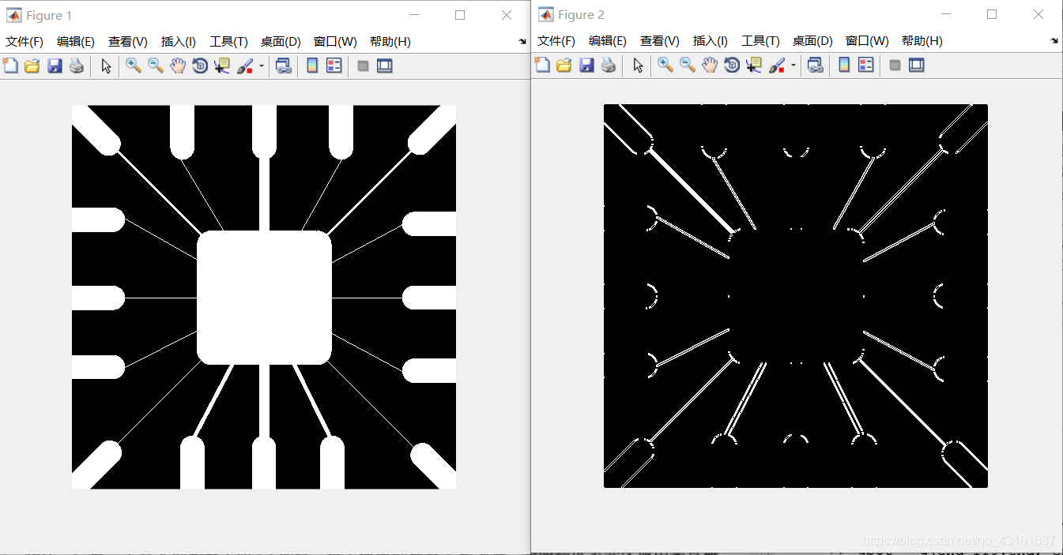1063x555 pixels.
Task: Choose Data Cursor tool in Figure 1
Action: click(x=222, y=66)
